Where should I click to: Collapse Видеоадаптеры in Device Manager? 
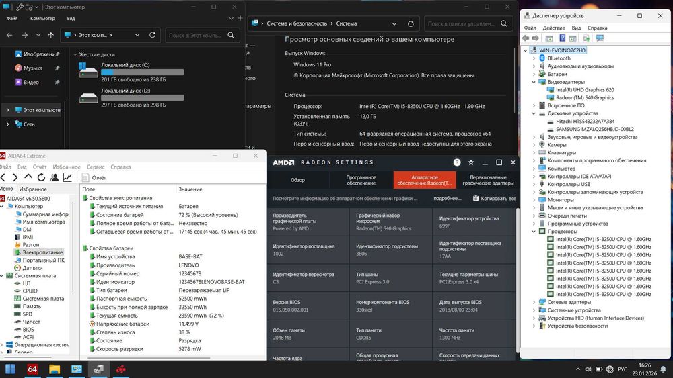click(534, 82)
